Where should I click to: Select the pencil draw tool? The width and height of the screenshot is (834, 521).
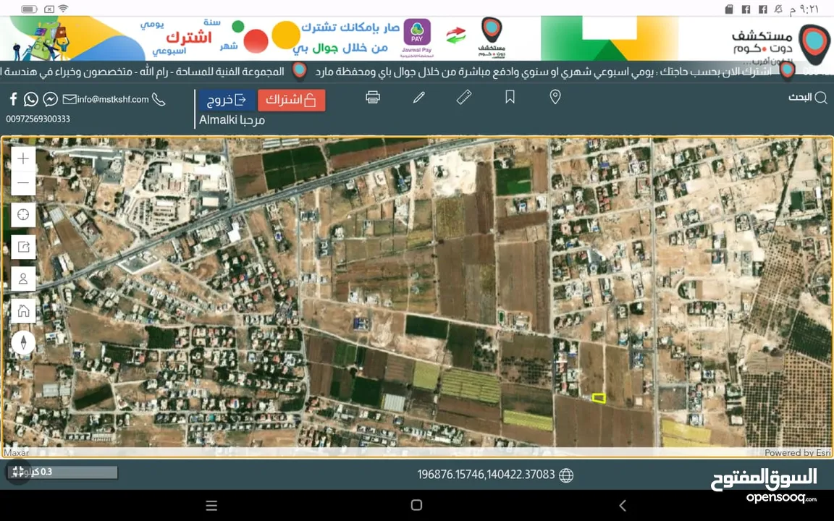coord(418,97)
